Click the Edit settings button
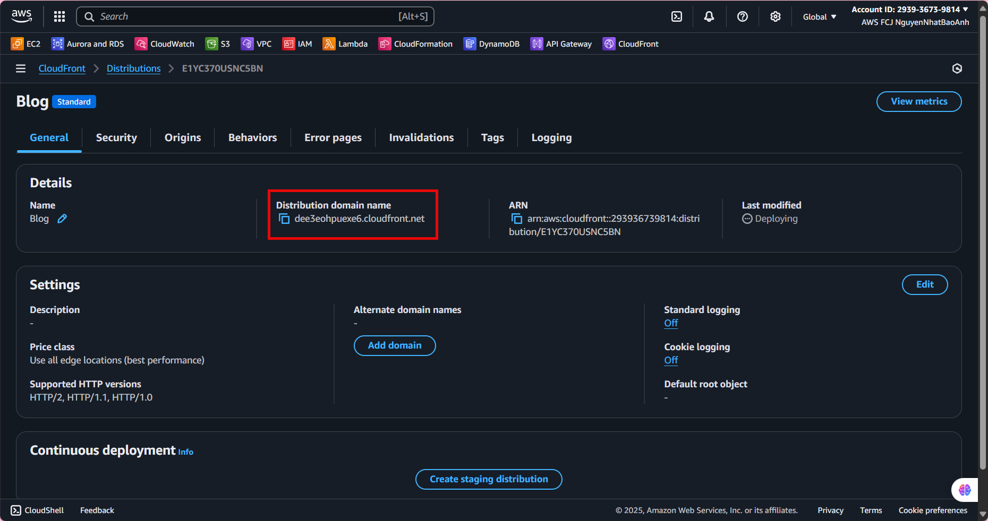988x521 pixels. [x=924, y=284]
